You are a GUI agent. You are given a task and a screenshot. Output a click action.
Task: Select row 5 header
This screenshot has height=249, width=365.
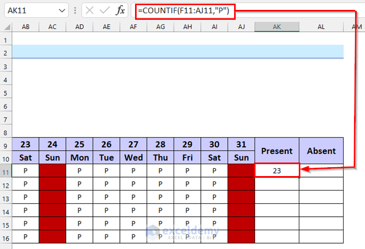[x=6, y=93]
